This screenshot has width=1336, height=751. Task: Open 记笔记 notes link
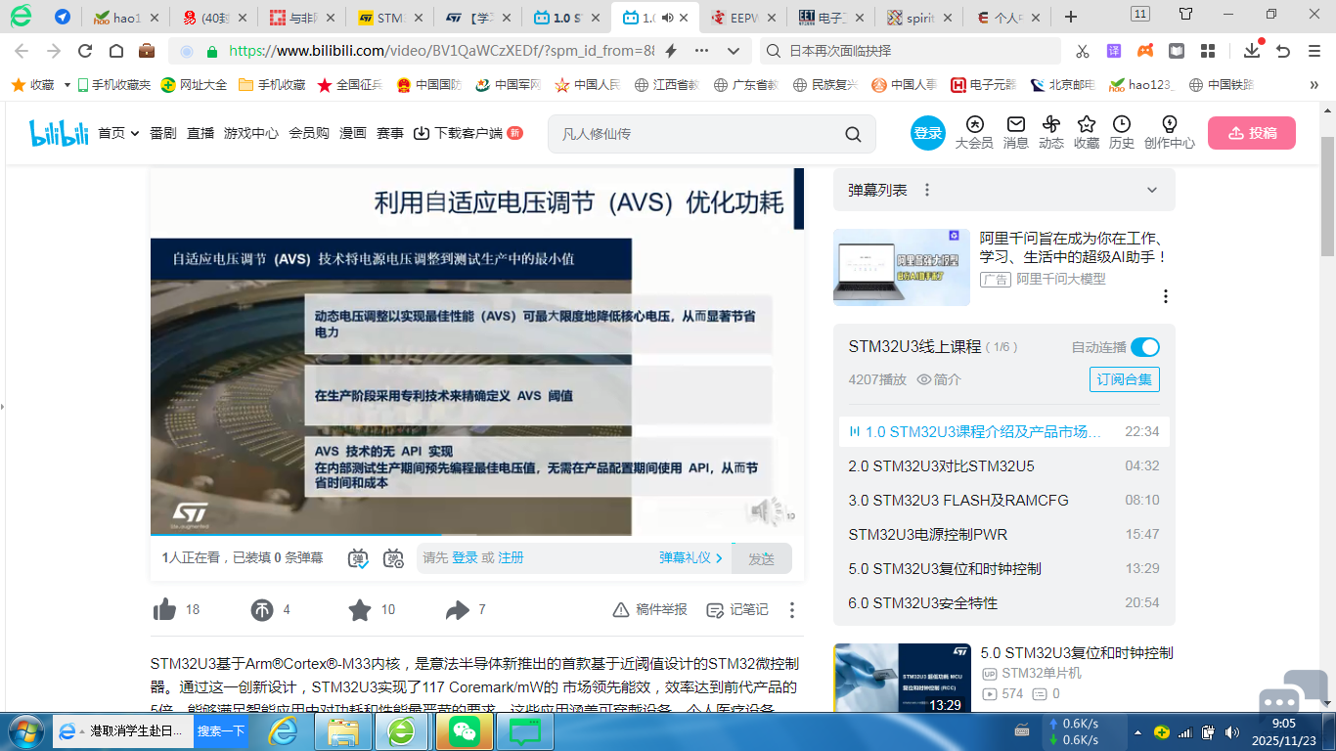[737, 610]
